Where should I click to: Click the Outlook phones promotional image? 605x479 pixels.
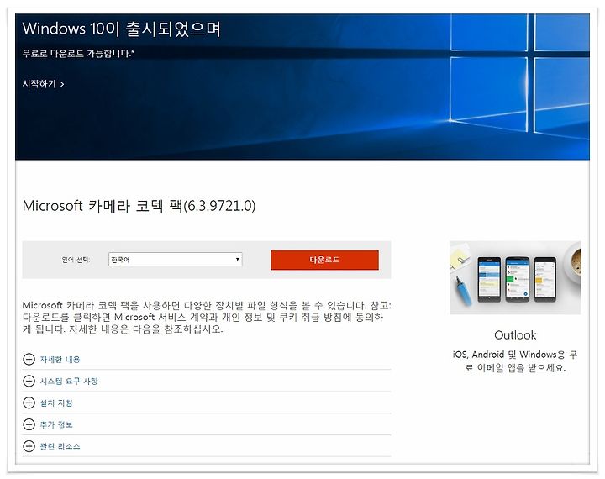click(515, 277)
